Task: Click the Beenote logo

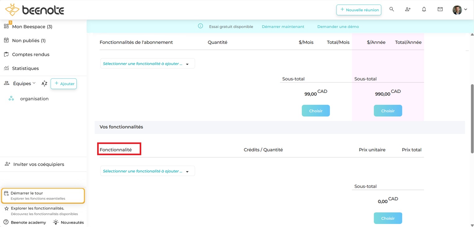Action: coord(35,10)
